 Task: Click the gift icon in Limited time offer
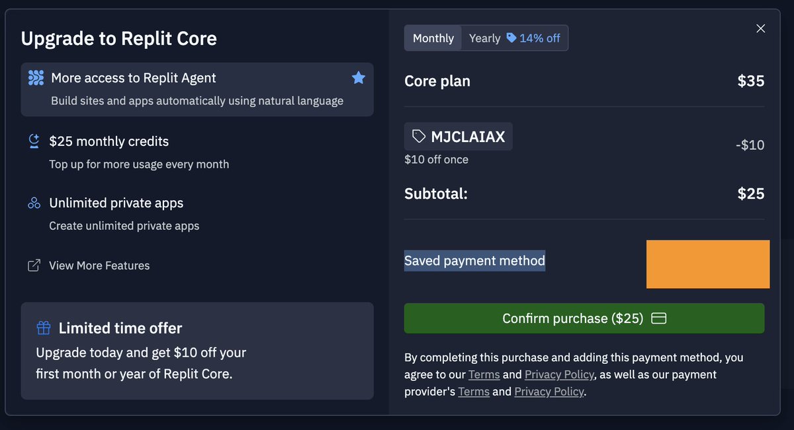pyautogui.click(x=44, y=328)
